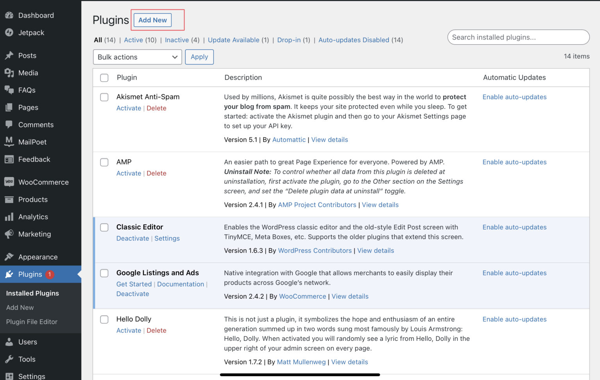View details for the AMP plugin

(x=380, y=205)
